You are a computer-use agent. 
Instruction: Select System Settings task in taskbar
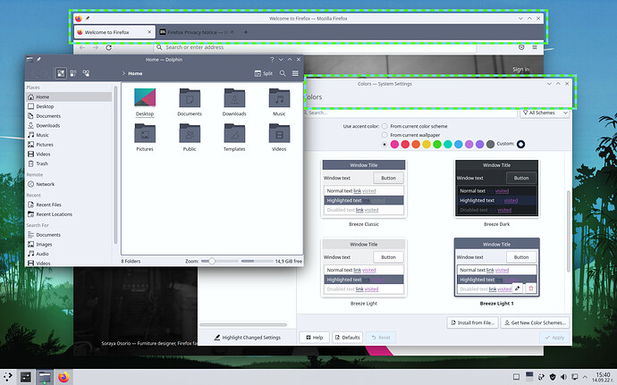pos(26,377)
